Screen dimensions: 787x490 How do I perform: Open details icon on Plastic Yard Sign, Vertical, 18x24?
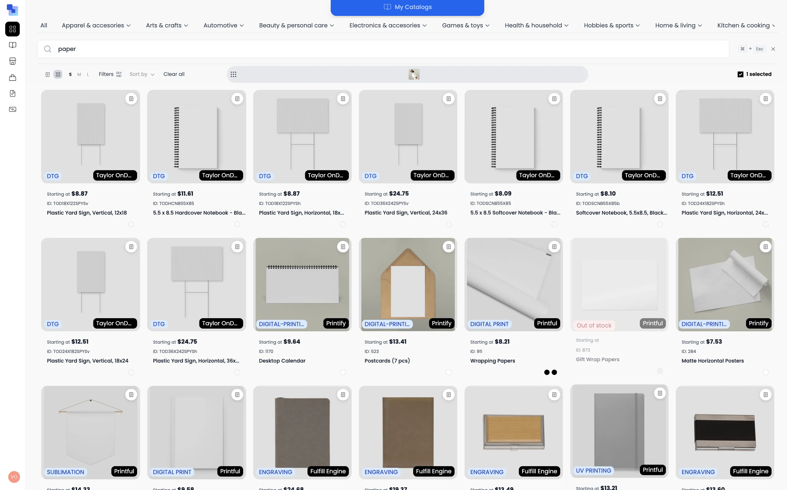click(x=131, y=247)
